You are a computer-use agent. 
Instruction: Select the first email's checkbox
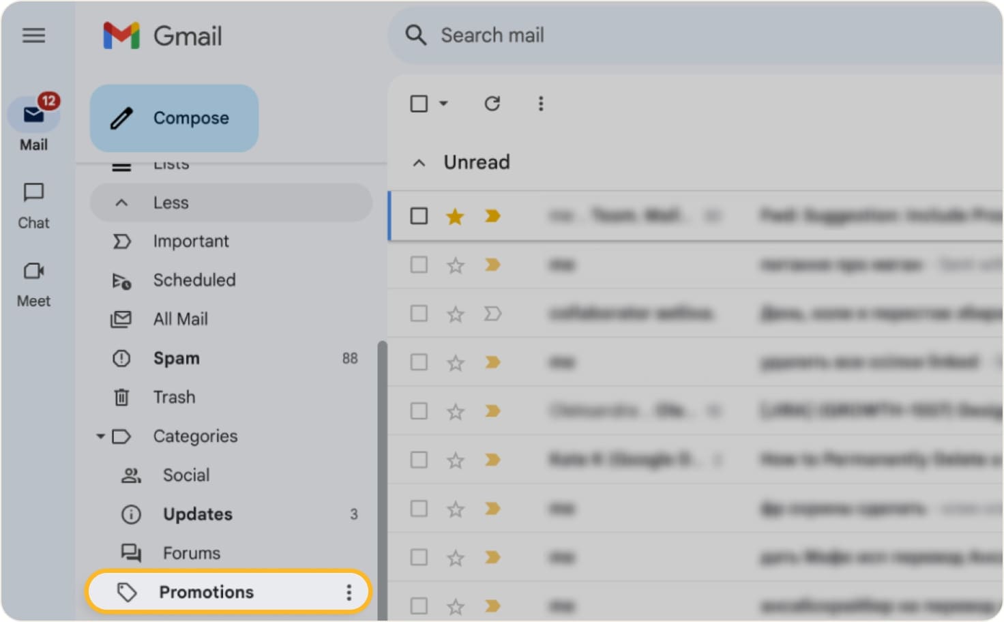tap(418, 216)
